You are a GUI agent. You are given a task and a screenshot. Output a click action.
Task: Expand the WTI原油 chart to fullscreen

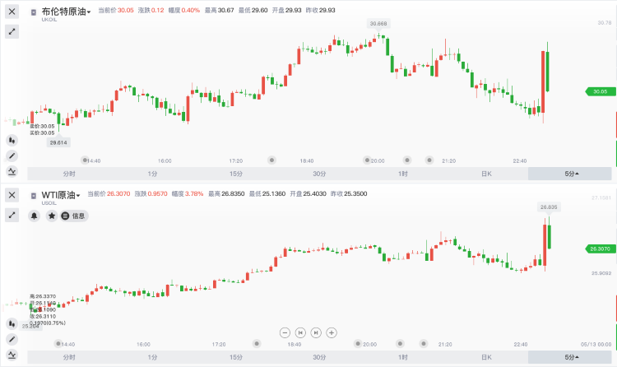click(12, 215)
